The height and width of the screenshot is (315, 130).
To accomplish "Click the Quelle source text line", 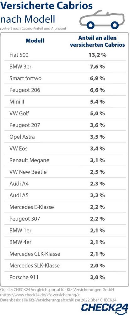I will (57, 290).
